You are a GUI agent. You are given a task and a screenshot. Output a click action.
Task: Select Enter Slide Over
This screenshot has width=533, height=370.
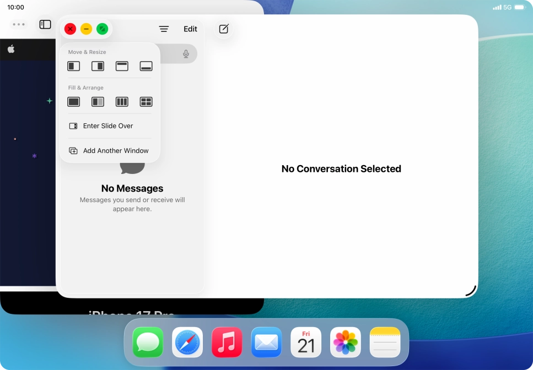107,126
